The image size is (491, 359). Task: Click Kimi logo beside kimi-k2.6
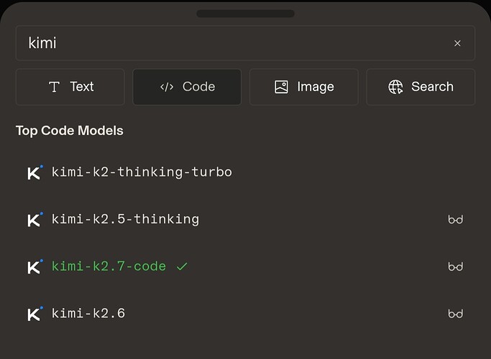point(35,314)
